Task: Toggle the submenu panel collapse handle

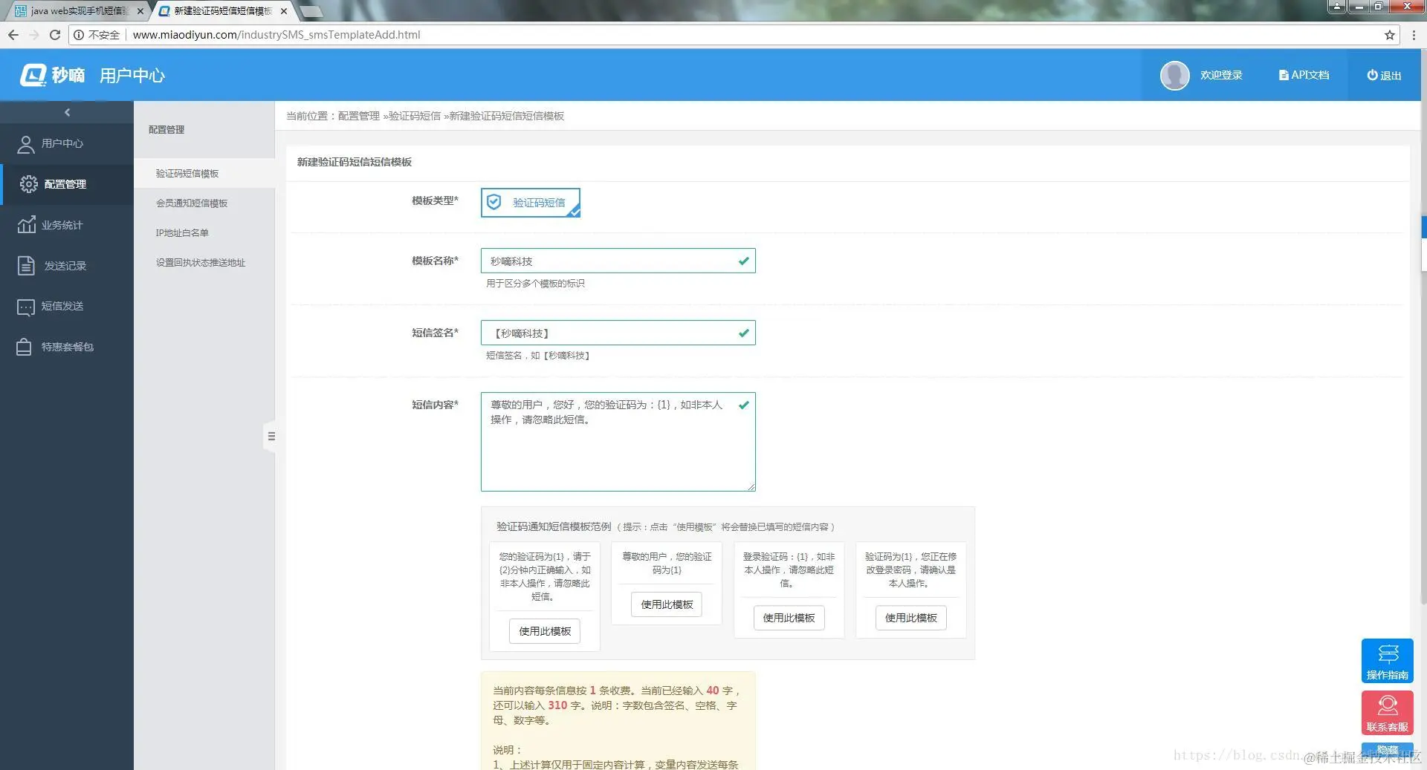Action: [271, 436]
